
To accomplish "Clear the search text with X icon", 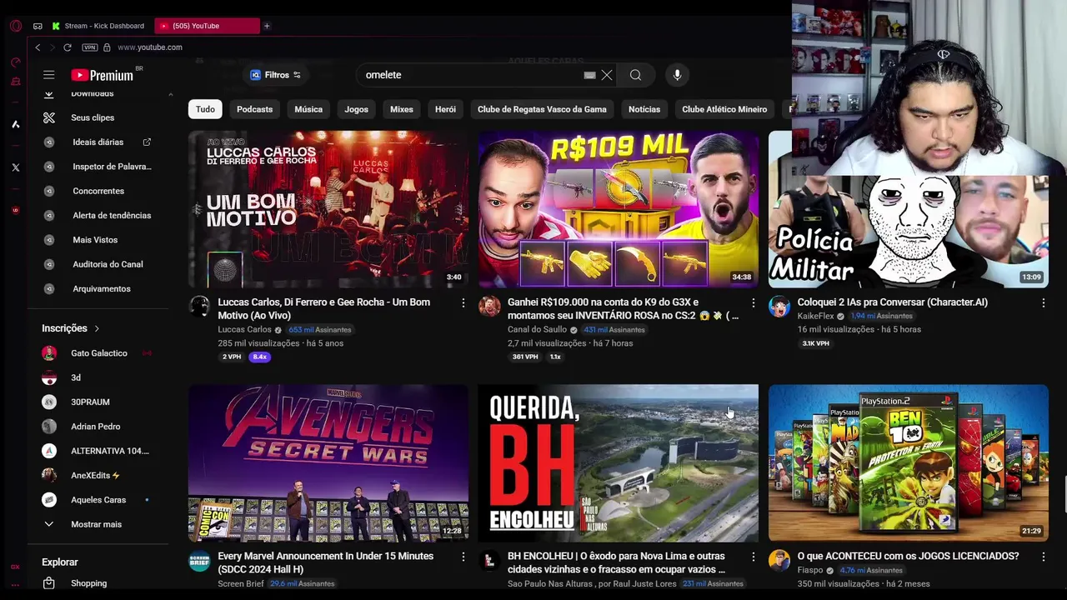I will coord(607,75).
